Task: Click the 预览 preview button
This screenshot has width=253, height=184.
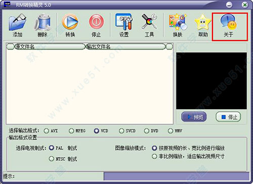Action: 194,117
